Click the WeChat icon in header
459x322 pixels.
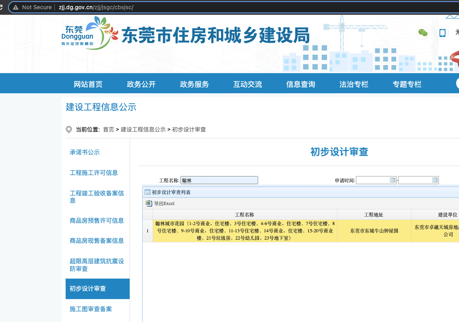click(422, 33)
